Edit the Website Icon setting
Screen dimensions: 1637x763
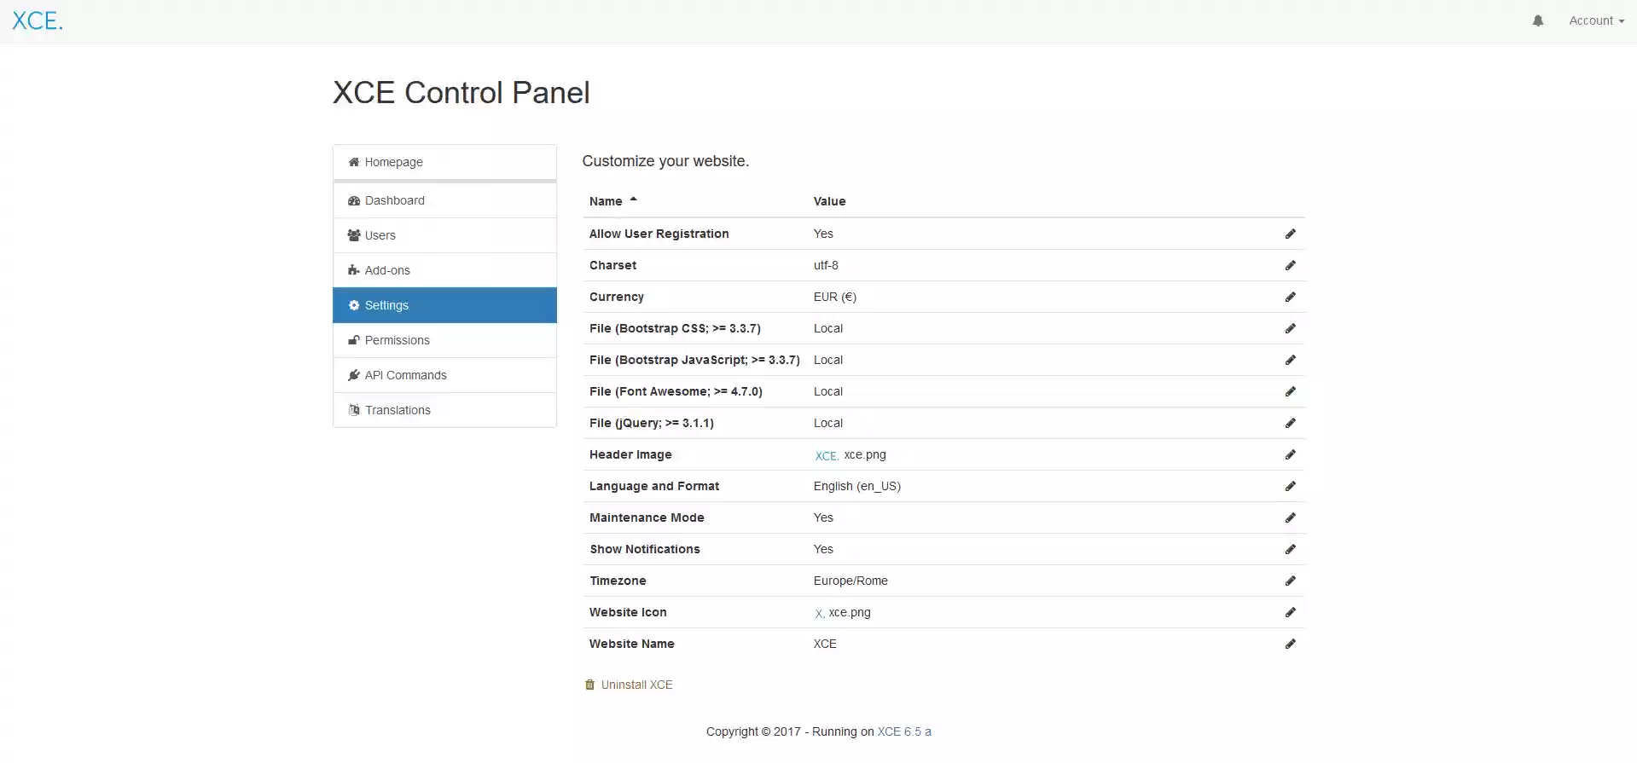pos(1290,612)
